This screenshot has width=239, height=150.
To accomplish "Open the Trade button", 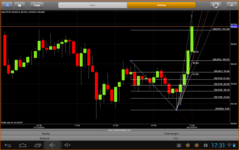I will click(37, 5).
